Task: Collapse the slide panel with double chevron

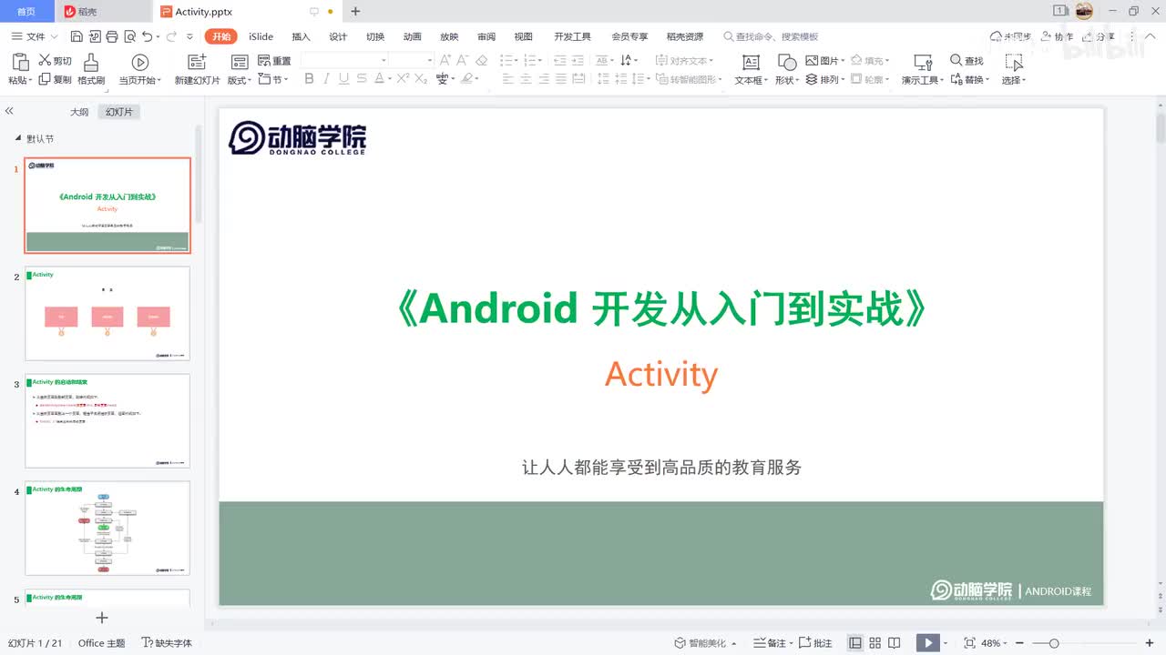Action: pyautogui.click(x=9, y=111)
